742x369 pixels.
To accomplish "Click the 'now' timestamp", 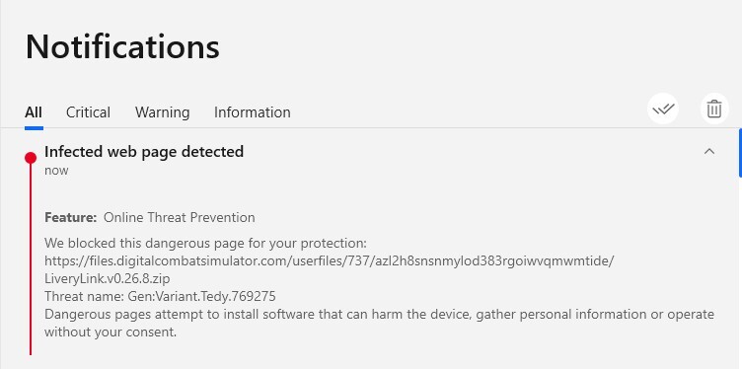I will tap(56, 171).
